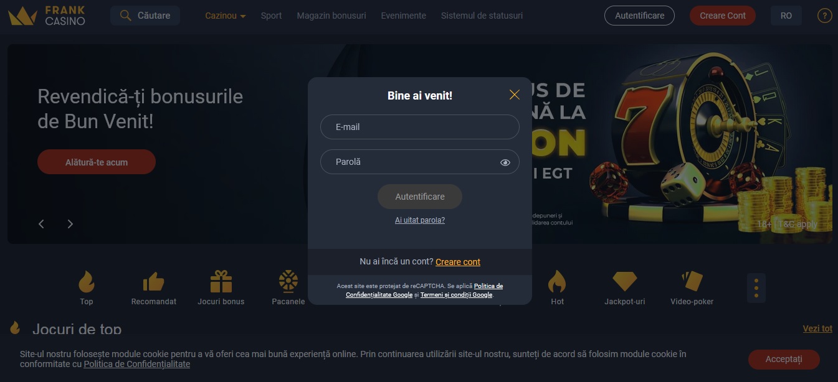The width and height of the screenshot is (838, 382).
Task: Click the Ai uitat parola? link
Action: [x=420, y=220]
